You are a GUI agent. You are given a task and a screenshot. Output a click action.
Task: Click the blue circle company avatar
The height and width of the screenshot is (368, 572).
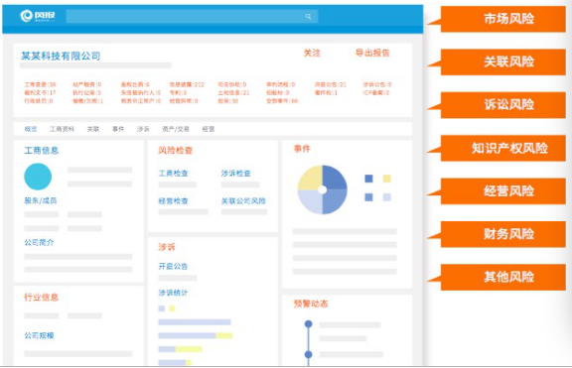[x=38, y=177]
